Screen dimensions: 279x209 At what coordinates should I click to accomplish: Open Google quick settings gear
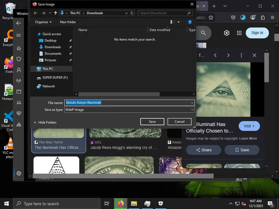tap(226, 33)
